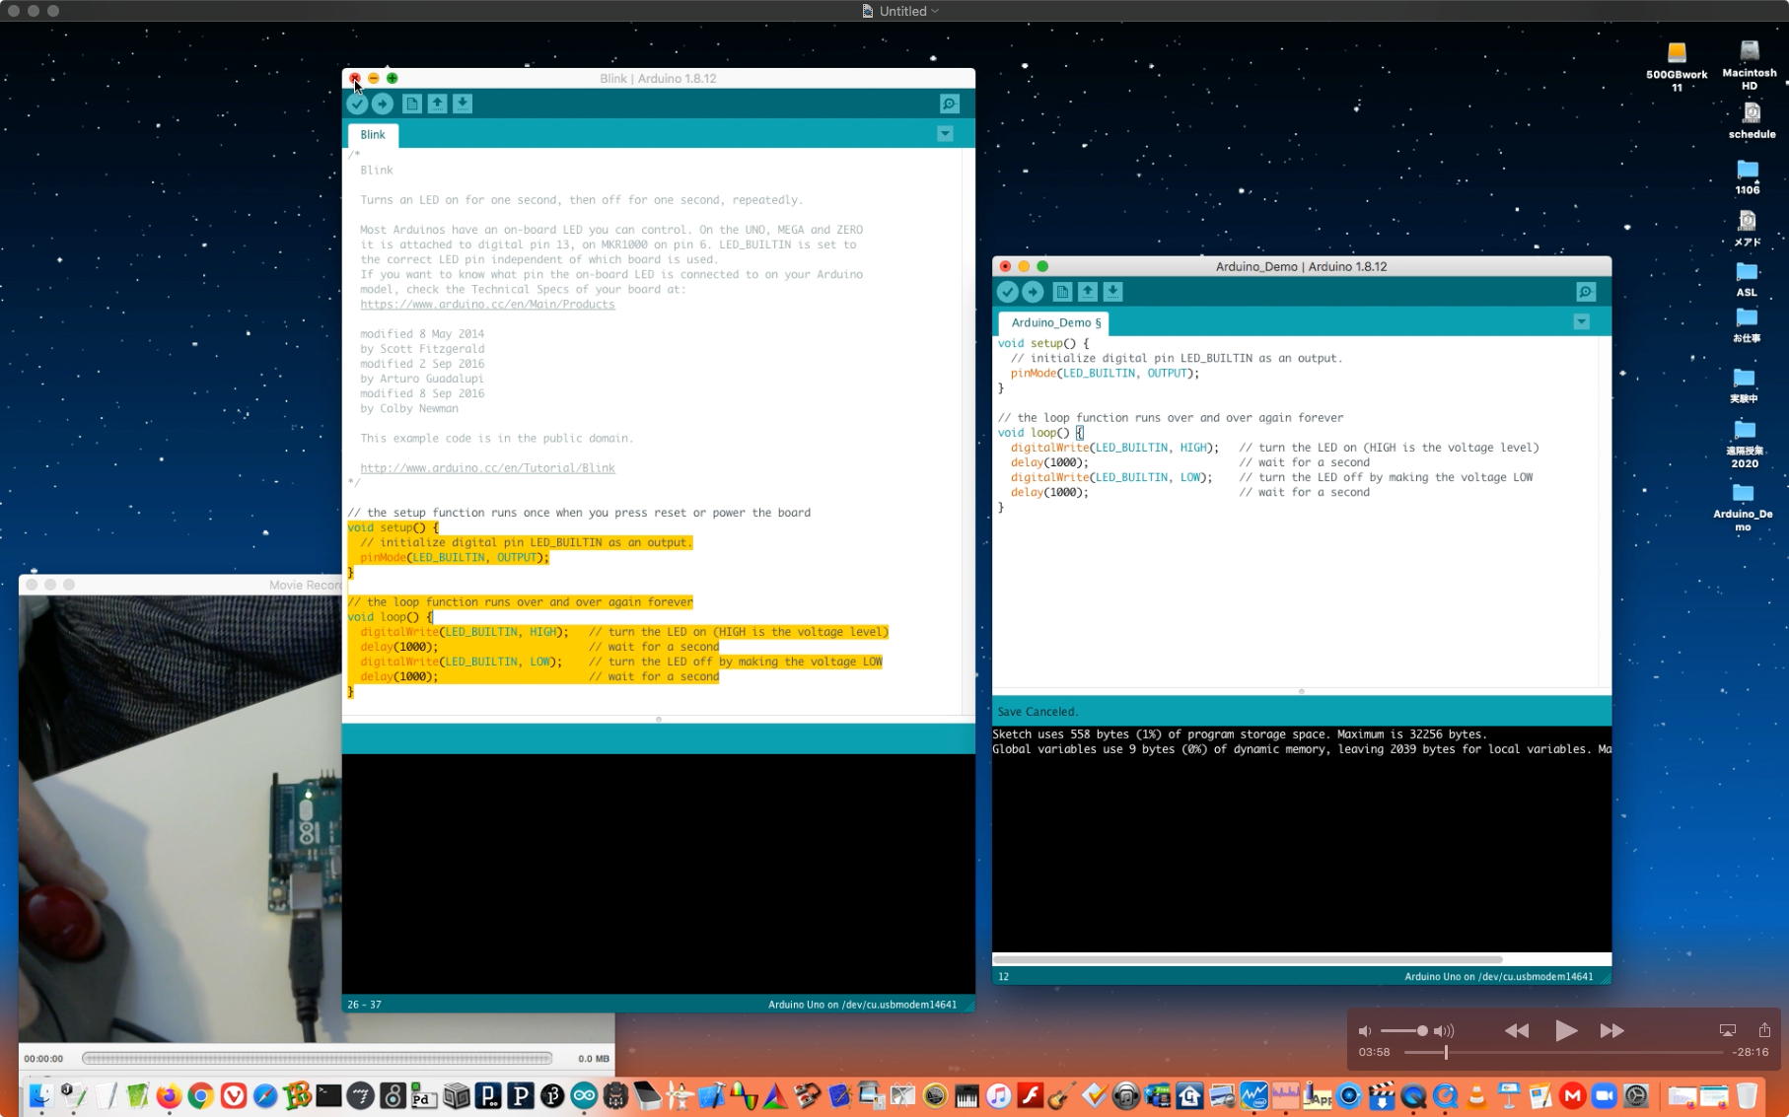Select the Arduino_Demo sketch tab
The image size is (1789, 1117).
click(1054, 323)
